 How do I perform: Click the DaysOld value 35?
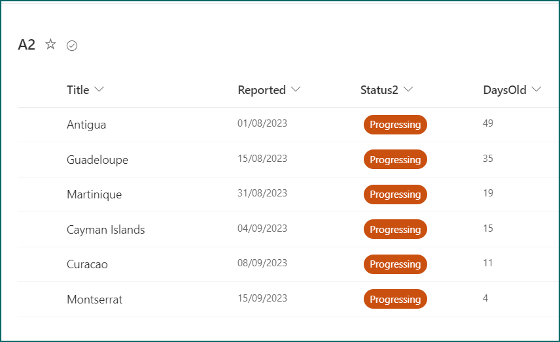click(x=488, y=159)
